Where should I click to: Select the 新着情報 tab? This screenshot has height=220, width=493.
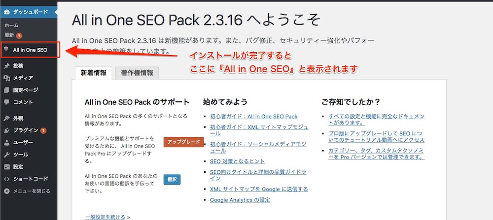pyautogui.click(x=93, y=73)
